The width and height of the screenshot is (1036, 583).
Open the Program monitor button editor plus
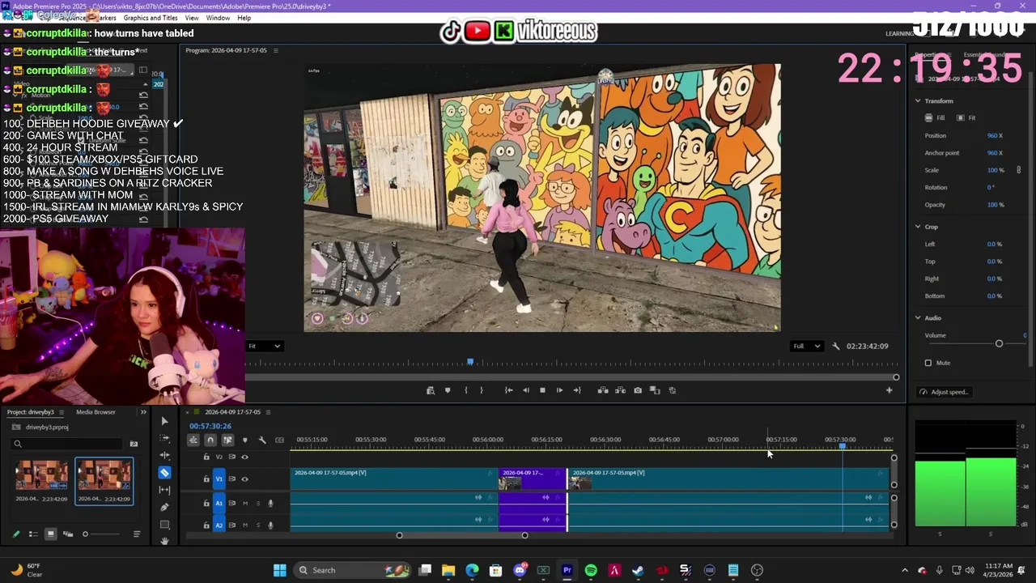889,390
